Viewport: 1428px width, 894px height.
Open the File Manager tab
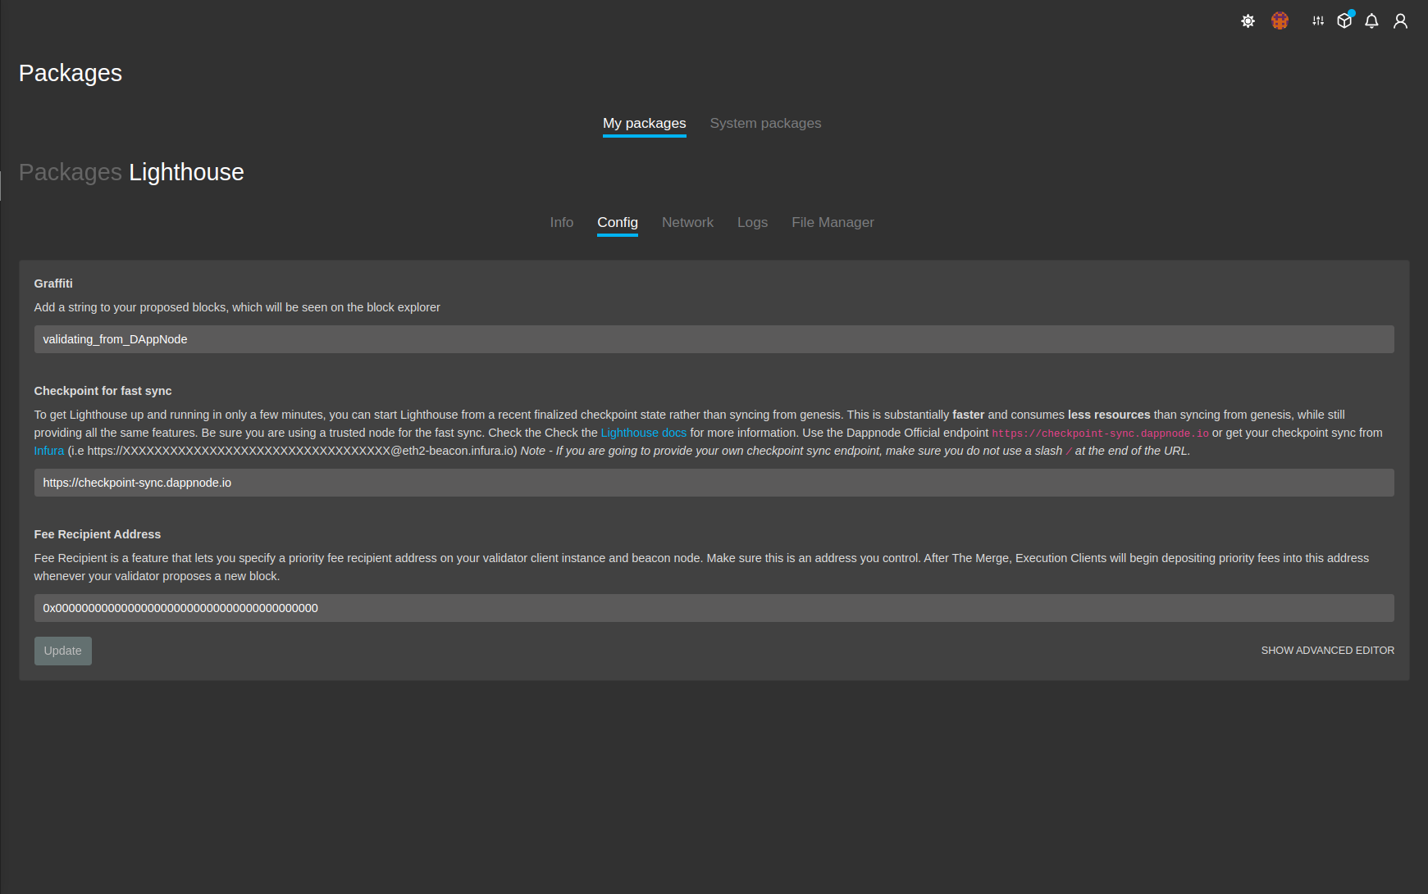[x=833, y=222]
